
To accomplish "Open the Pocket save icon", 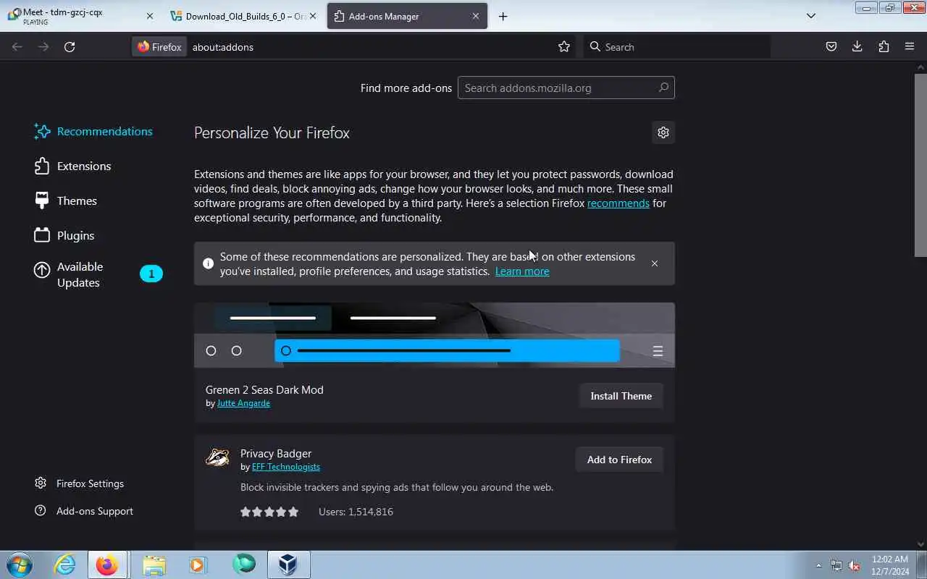I will (831, 47).
